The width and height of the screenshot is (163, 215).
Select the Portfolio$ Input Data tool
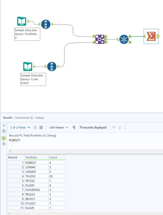pyautogui.click(x=22, y=21)
